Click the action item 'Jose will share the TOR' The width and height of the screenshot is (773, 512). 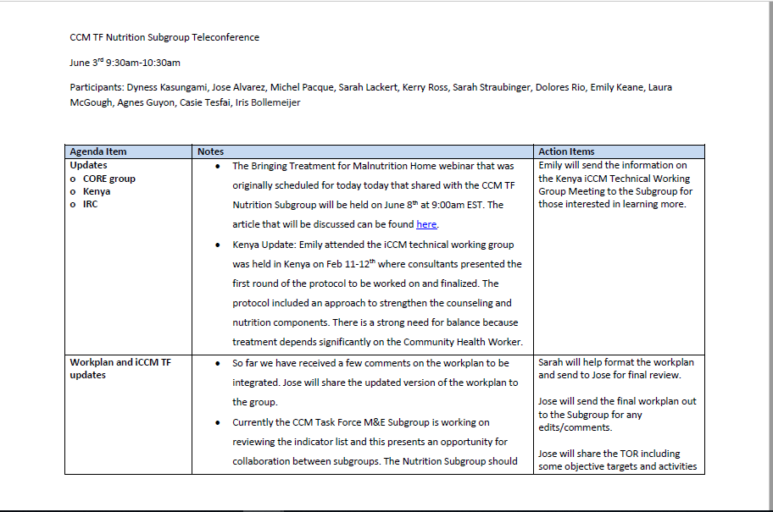pos(618,460)
